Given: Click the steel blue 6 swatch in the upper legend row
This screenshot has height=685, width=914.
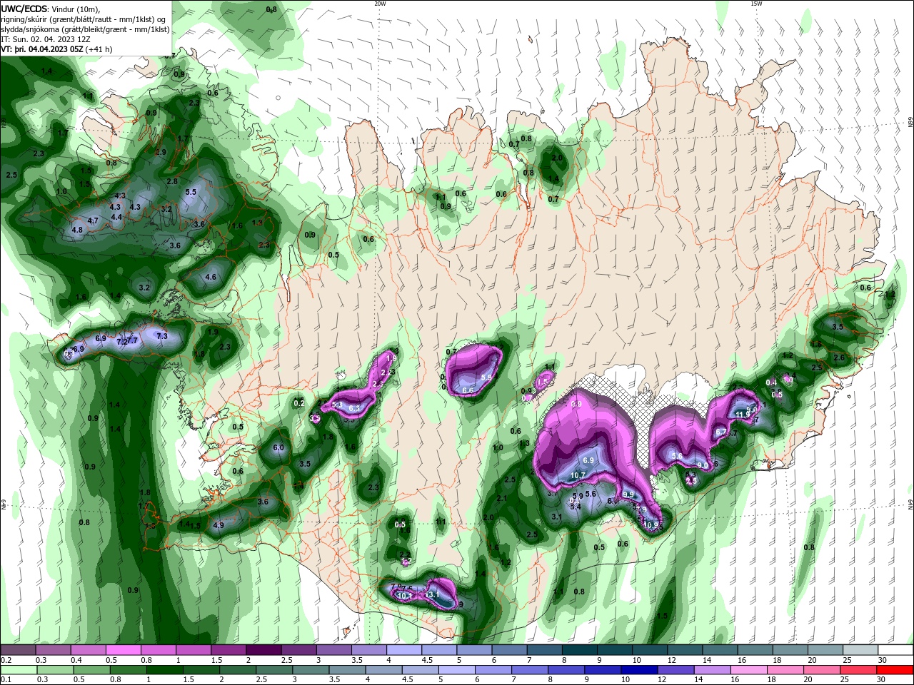Looking at the screenshot, I should coord(509,650).
